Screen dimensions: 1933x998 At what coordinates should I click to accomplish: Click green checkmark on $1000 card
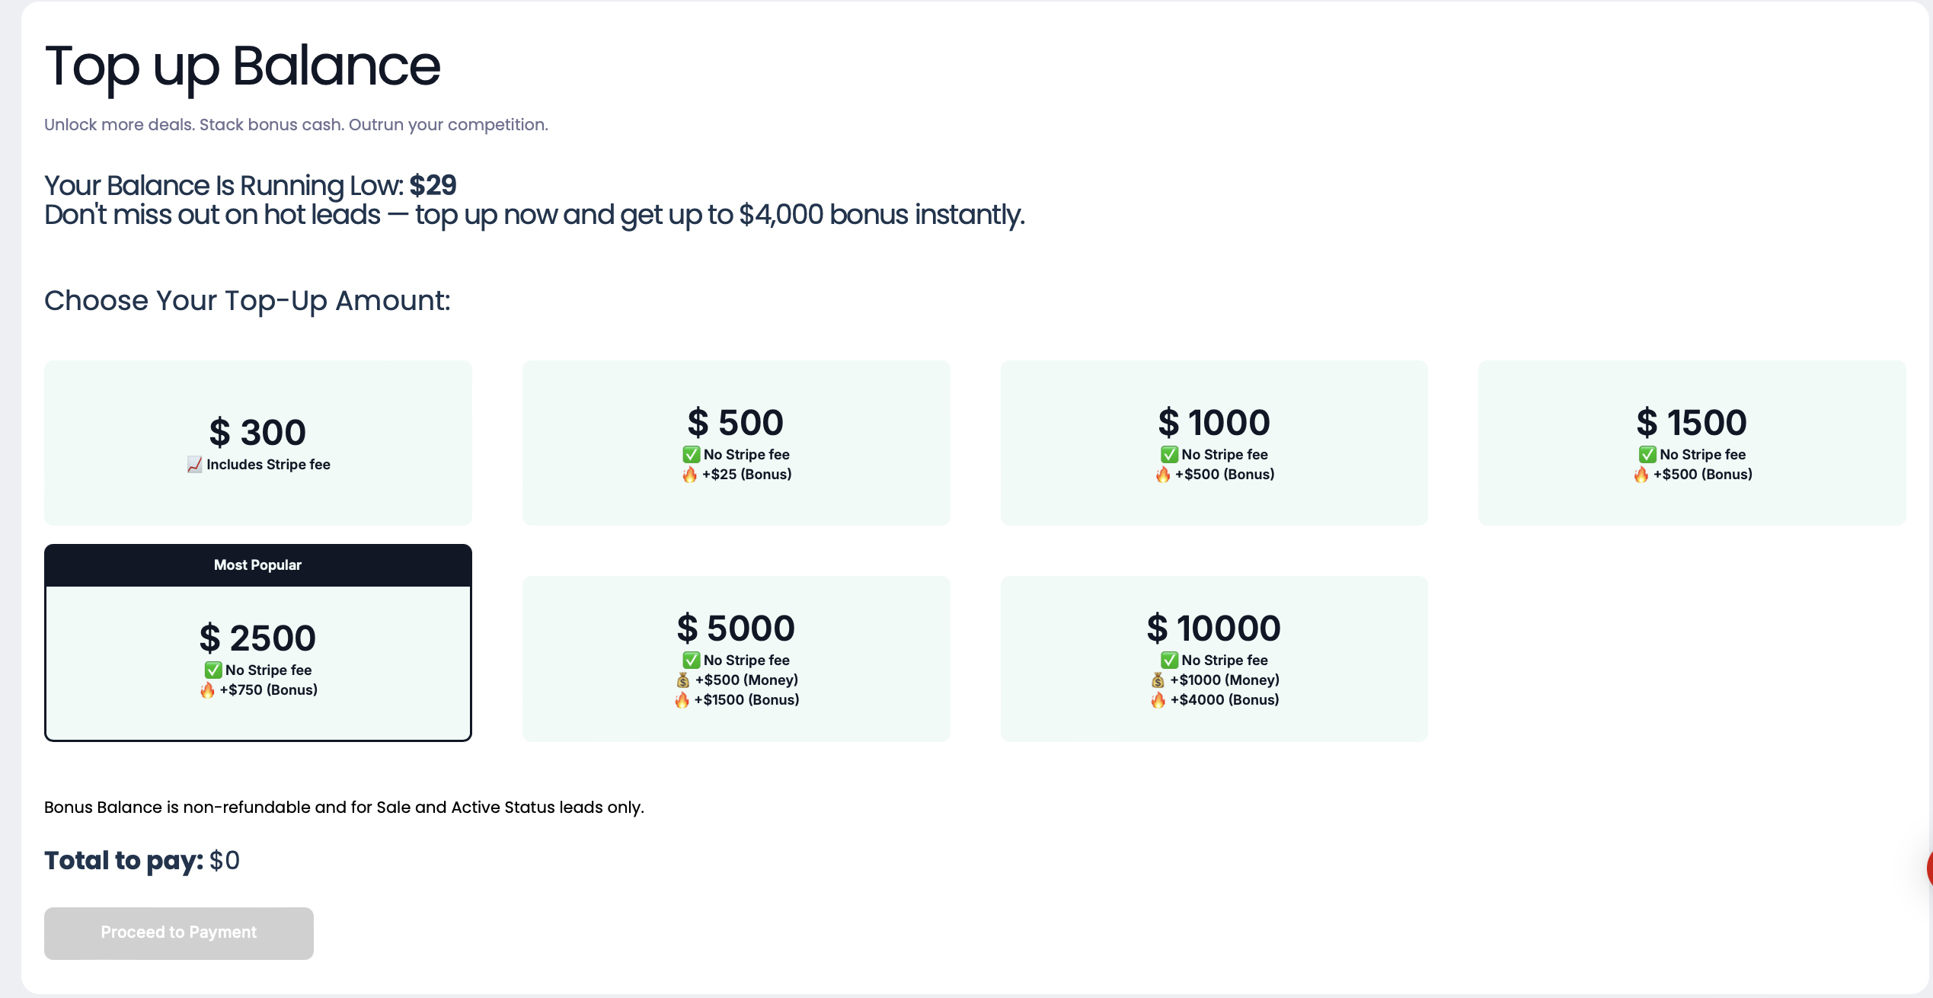(x=1169, y=455)
